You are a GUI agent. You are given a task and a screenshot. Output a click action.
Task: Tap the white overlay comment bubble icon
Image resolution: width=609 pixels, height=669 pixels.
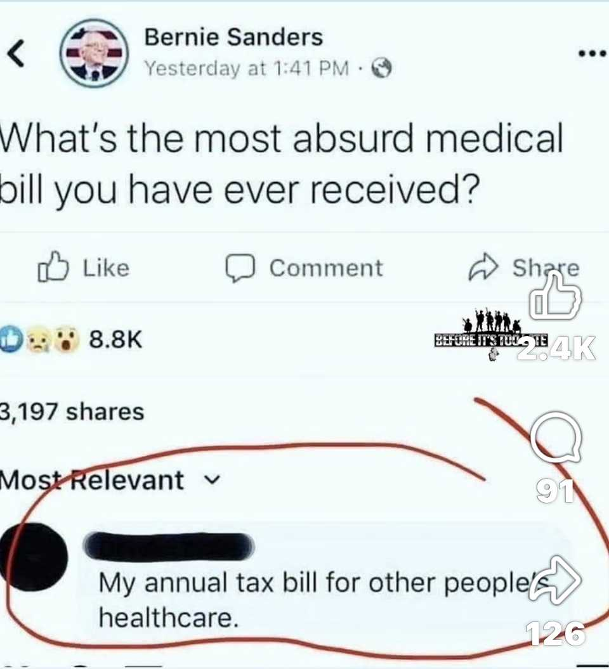pyautogui.click(x=556, y=438)
